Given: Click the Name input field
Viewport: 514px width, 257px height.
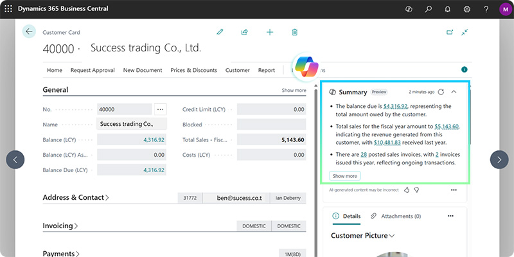Looking at the screenshot, I should (132, 124).
